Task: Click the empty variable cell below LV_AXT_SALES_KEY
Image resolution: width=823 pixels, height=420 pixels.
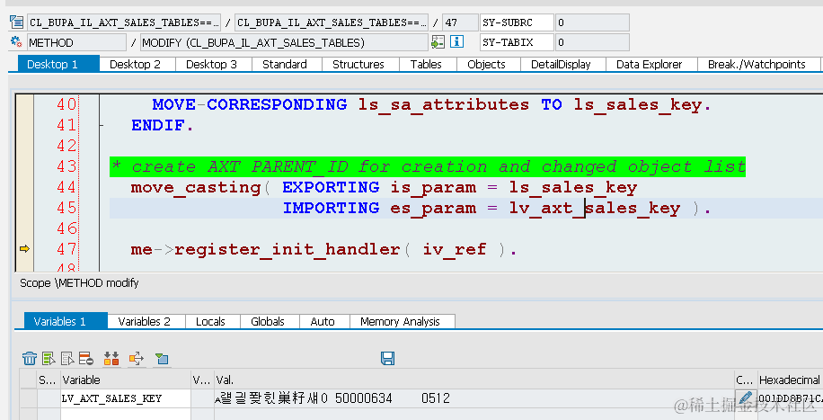Action: [126, 415]
